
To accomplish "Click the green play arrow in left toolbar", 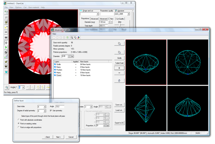I will click(x=6, y=47).
